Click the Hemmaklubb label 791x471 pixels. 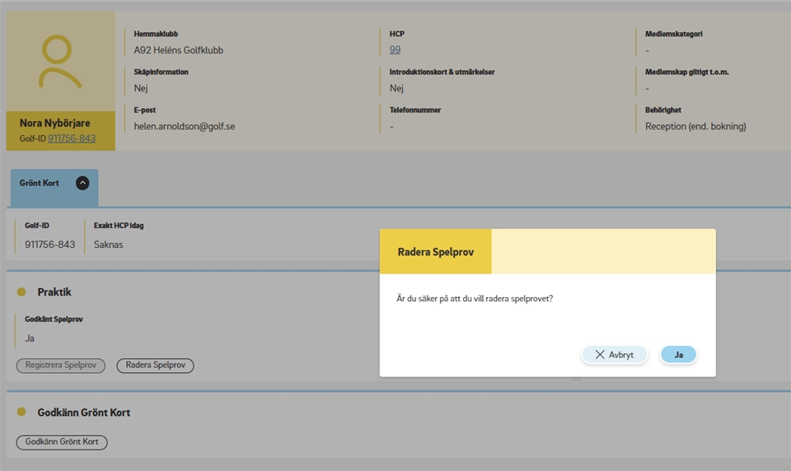click(x=156, y=34)
